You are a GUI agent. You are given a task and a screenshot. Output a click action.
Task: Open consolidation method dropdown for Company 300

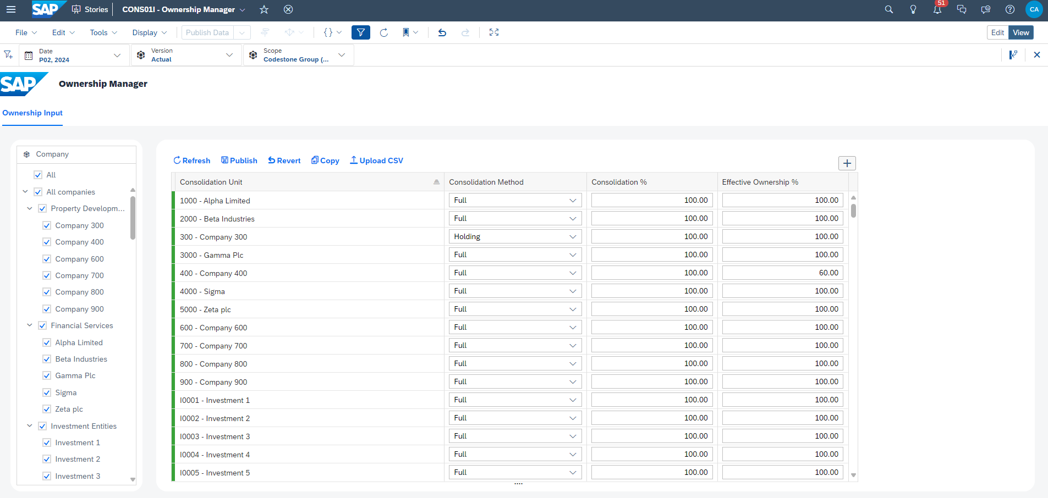point(515,236)
